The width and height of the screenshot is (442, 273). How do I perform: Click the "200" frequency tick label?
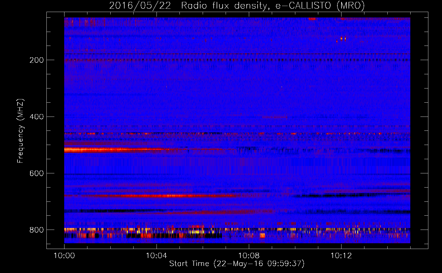point(37,60)
